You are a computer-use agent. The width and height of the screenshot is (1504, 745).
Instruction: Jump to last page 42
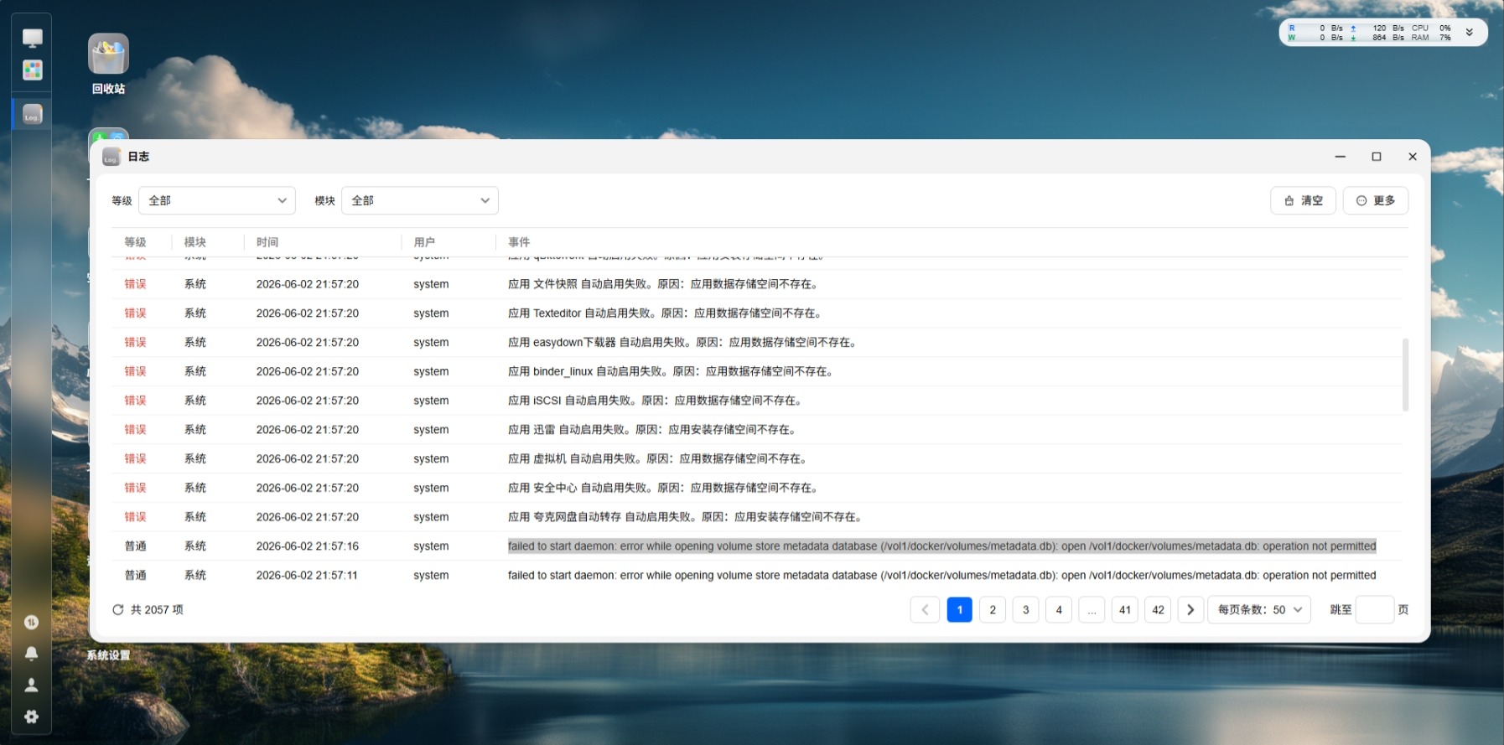1158,610
